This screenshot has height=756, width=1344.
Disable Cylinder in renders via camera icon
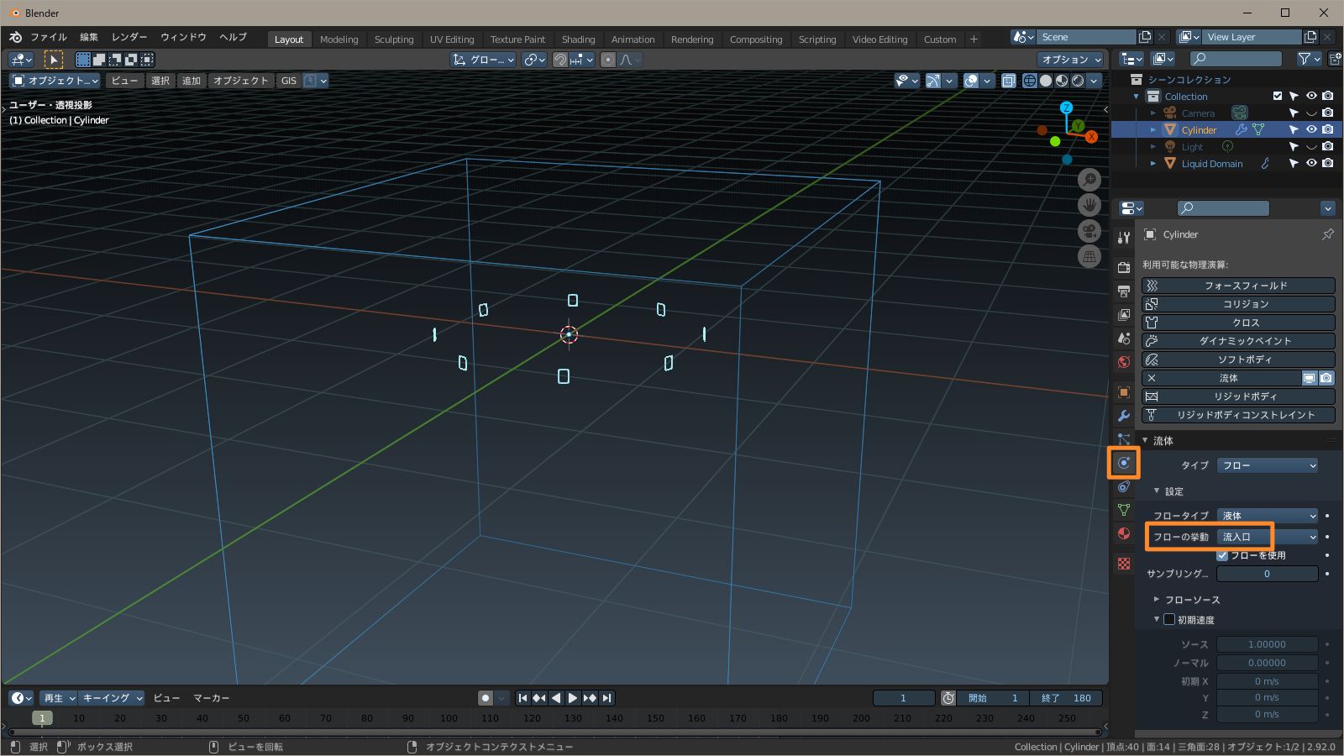click(x=1327, y=129)
